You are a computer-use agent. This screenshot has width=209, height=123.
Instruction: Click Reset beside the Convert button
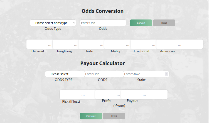point(164,23)
